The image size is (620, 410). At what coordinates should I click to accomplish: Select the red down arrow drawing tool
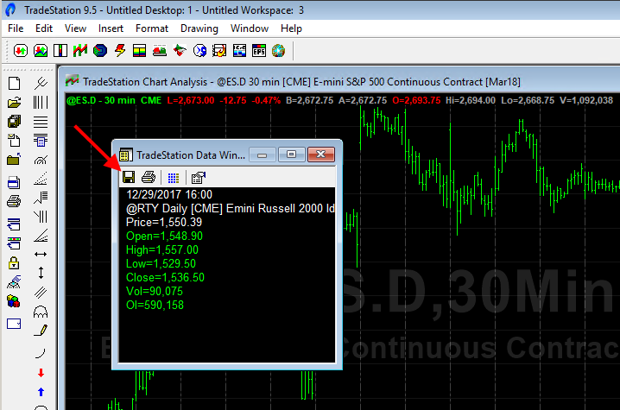[x=41, y=373]
